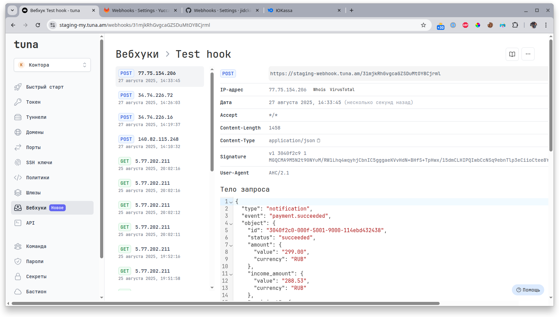
Task: Open Шлюзы page
Action: (x=52, y=193)
